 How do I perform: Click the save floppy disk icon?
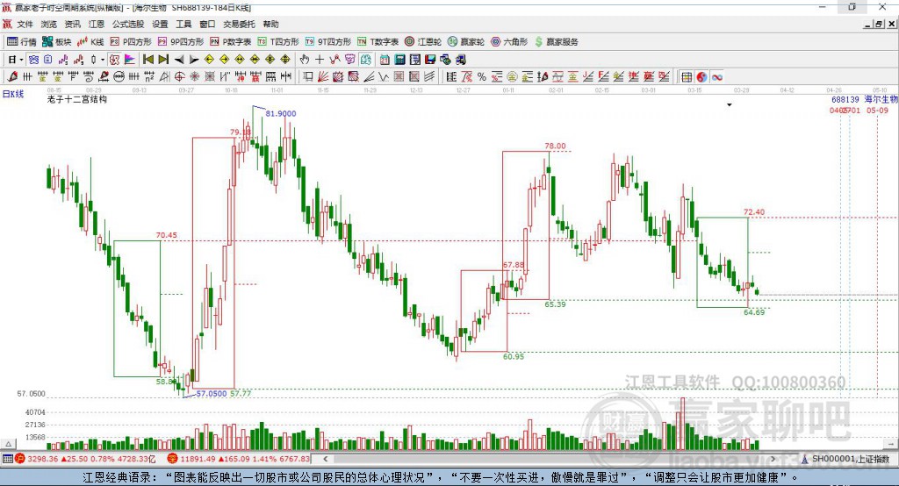coord(430,60)
